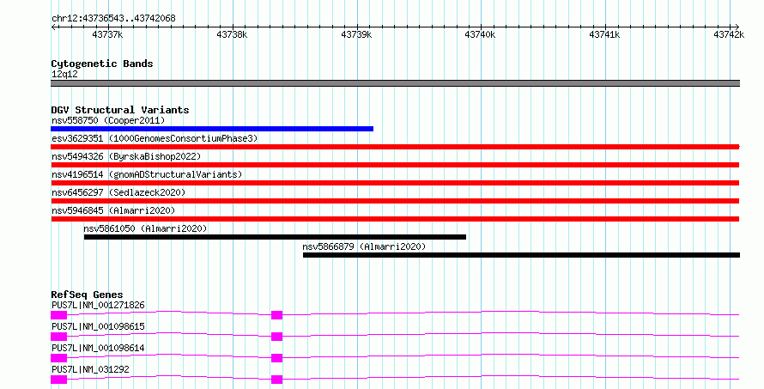Image resolution: width=764 pixels, height=389 pixels.
Task: Click the second exon box of NM_001271826
Action: 276,315
